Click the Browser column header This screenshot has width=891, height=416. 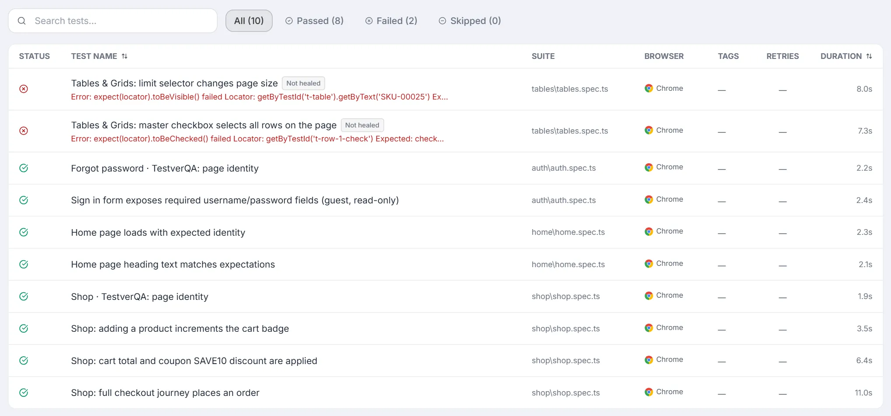[x=664, y=56]
